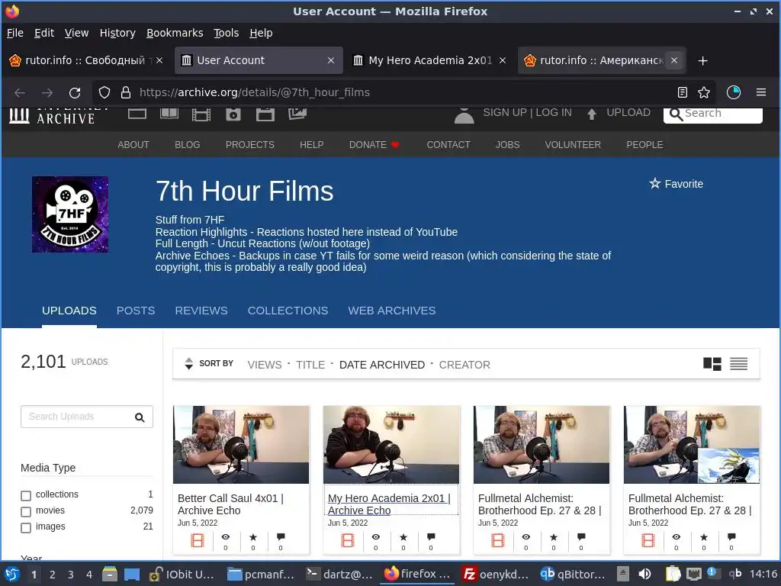The image size is (781, 586).
Task: Toggle reader view icon in address bar
Action: [683, 92]
